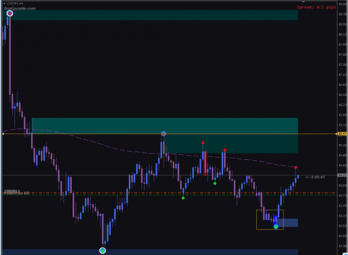Select green dot just below the grey price line
348x255 pixels.
215,183
